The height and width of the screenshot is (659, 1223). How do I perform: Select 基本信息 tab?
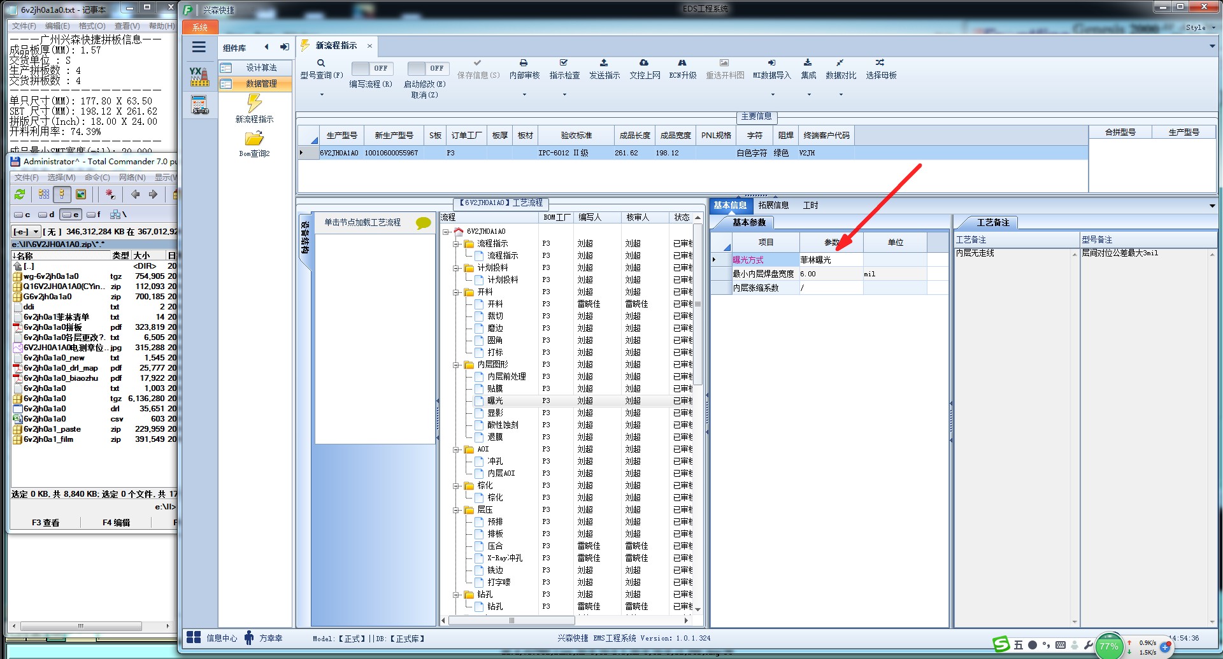(x=730, y=205)
